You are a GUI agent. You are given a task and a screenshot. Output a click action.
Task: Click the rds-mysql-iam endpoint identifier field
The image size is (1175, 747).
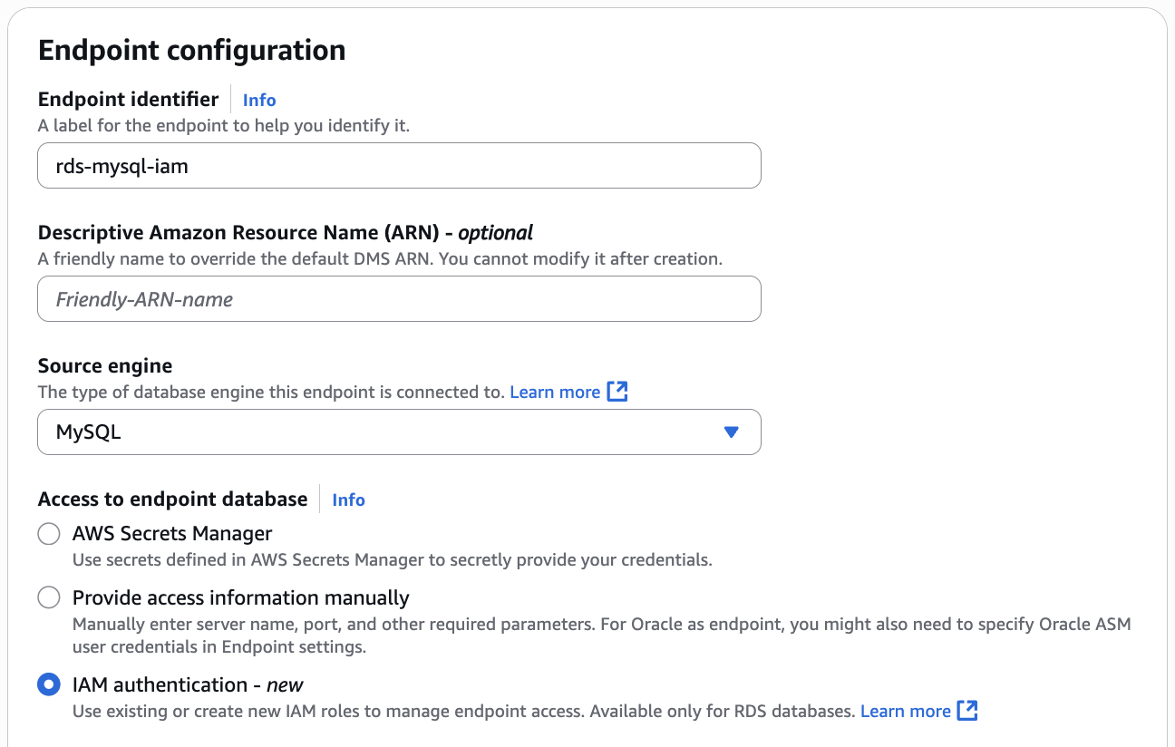point(399,166)
